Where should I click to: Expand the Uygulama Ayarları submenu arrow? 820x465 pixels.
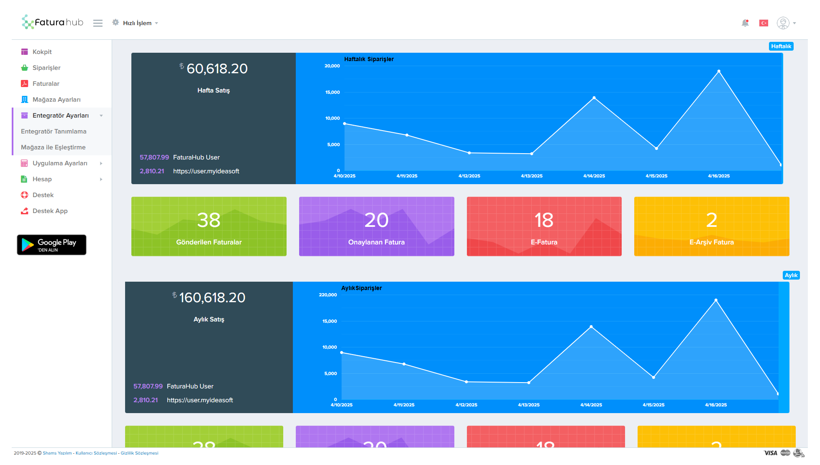pos(101,163)
